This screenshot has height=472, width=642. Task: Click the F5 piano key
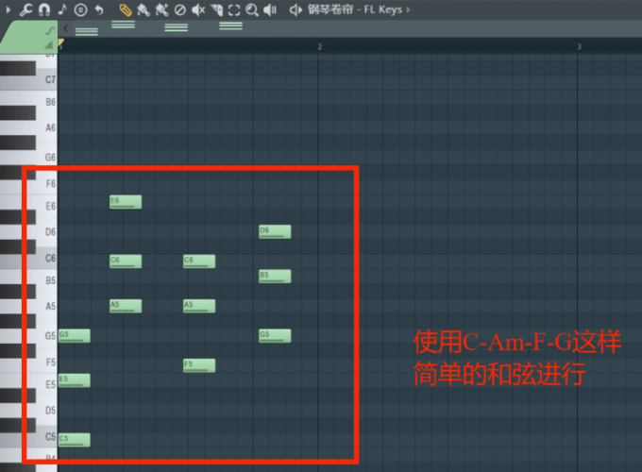coord(45,362)
